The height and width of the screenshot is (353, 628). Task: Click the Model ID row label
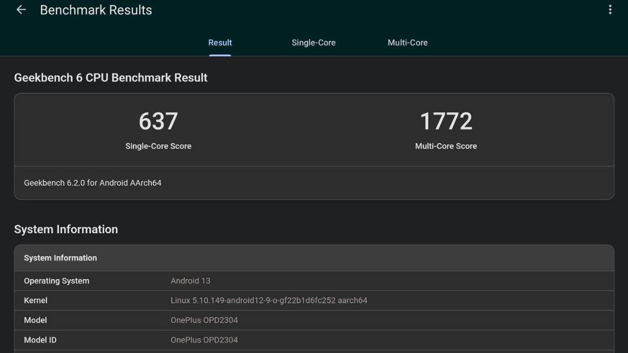(x=40, y=340)
